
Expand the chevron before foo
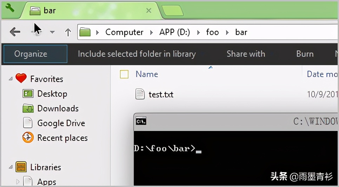198,32
